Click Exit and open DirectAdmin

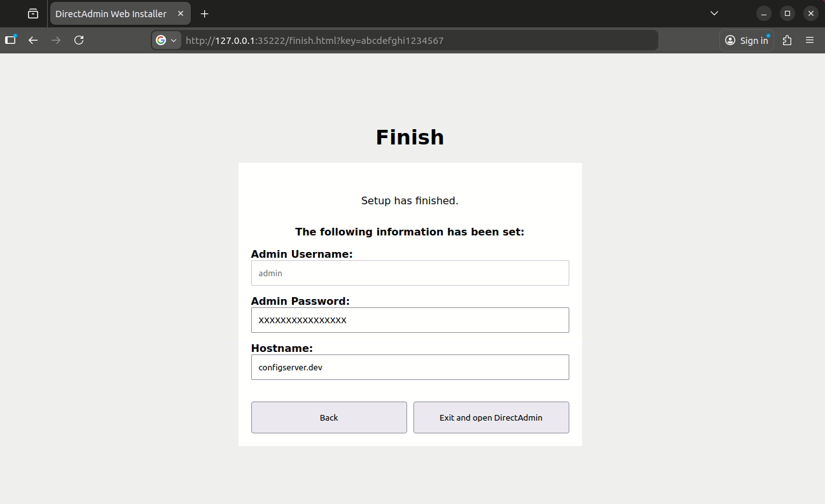pyautogui.click(x=490, y=417)
